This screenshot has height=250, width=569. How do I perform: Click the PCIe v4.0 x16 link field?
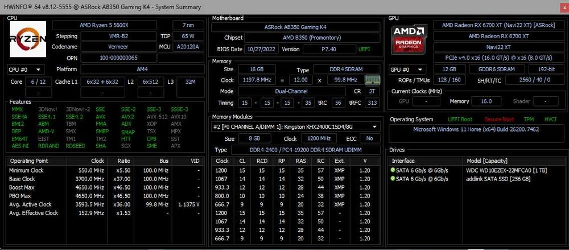coord(498,58)
